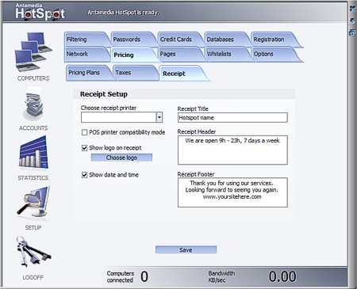Click the Save button
The width and height of the screenshot is (357, 289).
[186, 249]
